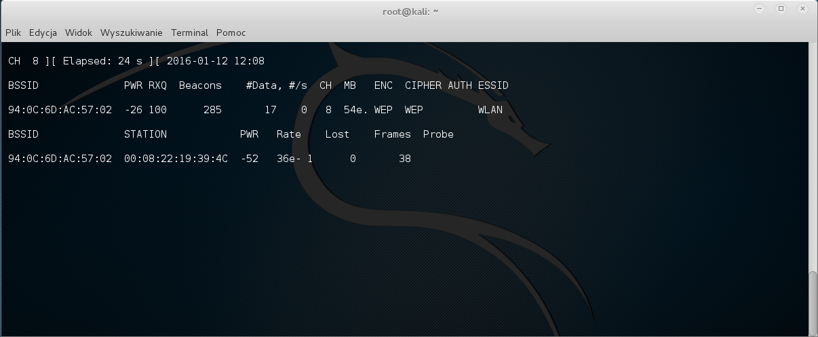
Task: Click the MB value 54e.
Action: (355, 110)
